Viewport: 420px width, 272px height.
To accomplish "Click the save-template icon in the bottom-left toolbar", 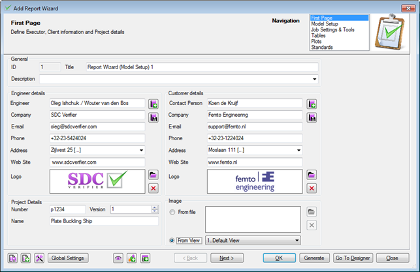I will (12, 258).
